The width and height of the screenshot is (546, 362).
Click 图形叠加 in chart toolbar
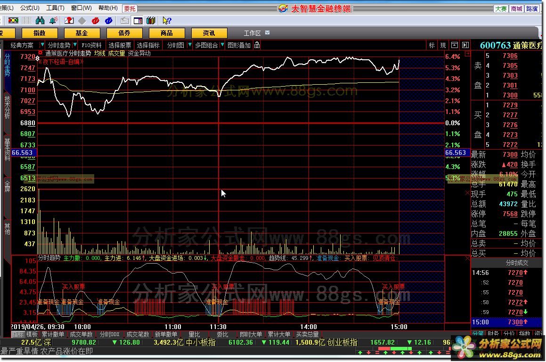239,45
